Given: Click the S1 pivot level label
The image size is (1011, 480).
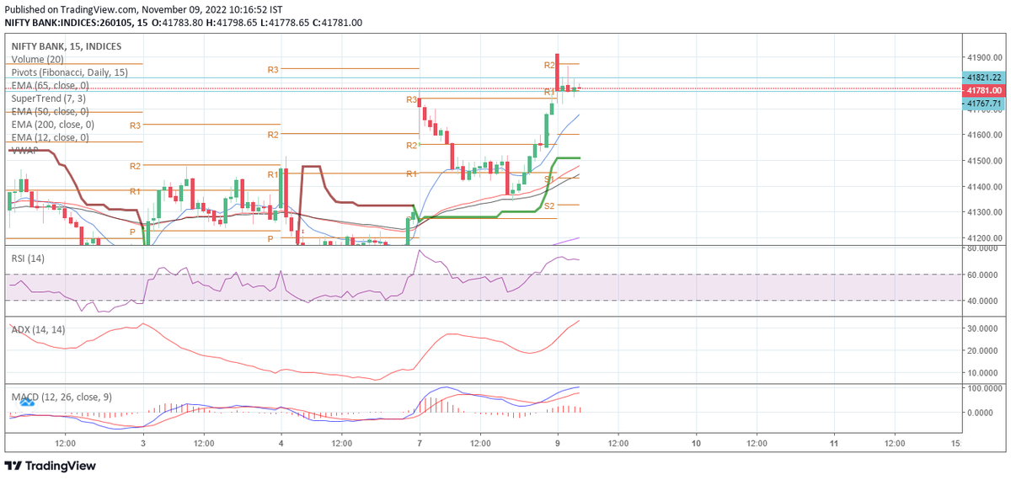Looking at the screenshot, I should [548, 179].
